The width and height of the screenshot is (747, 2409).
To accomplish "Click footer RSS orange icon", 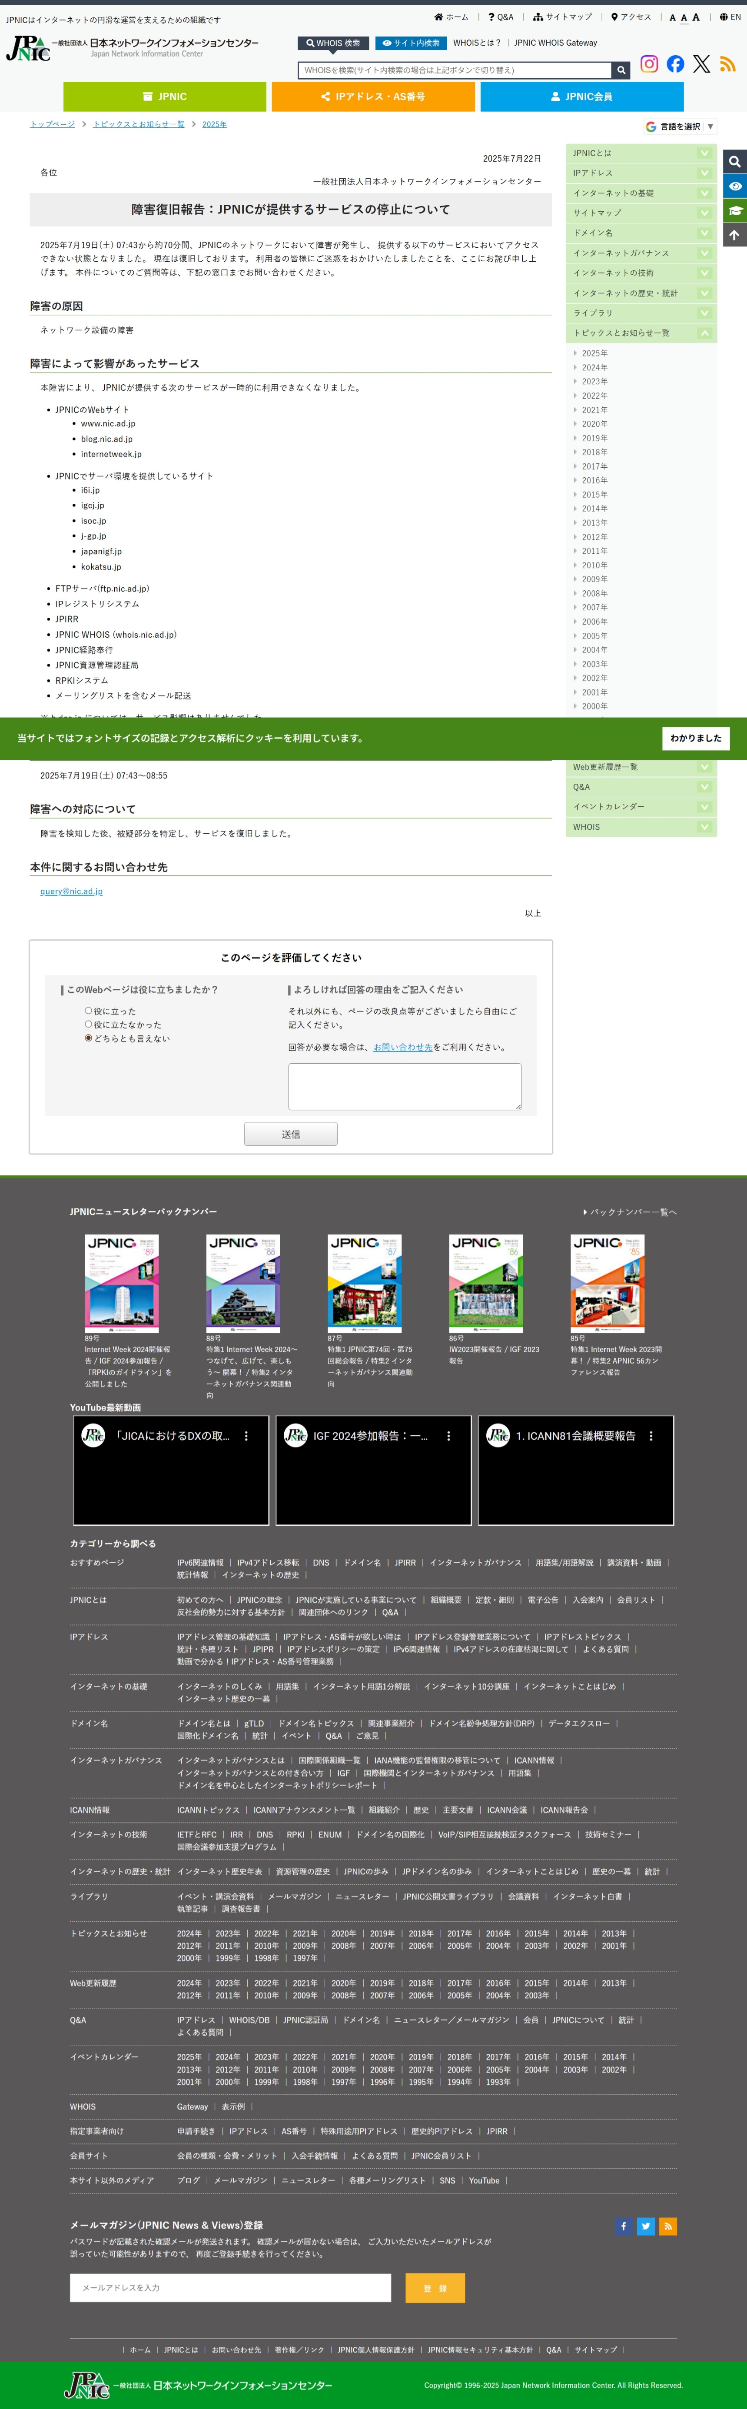I will coord(668,2226).
